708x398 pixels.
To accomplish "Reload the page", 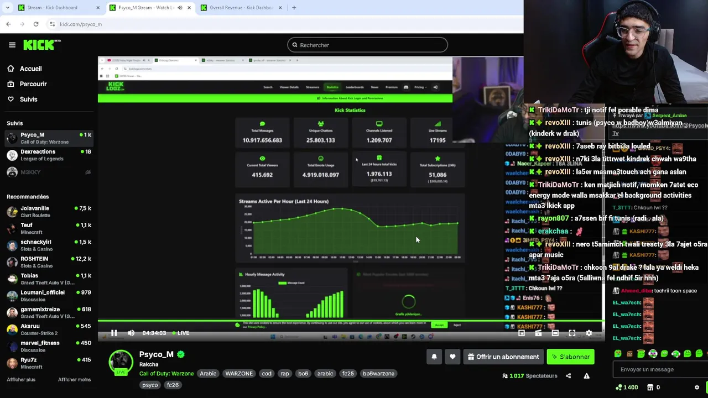I will (36, 24).
